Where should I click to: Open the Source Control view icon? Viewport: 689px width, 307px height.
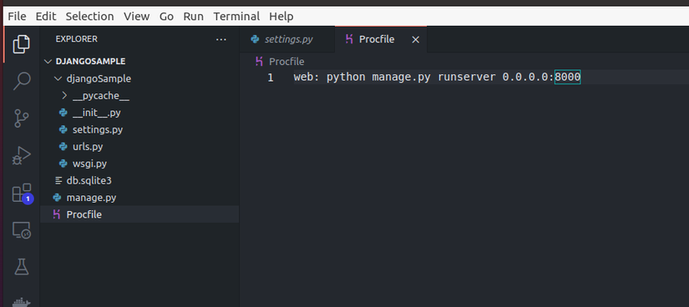pos(21,118)
